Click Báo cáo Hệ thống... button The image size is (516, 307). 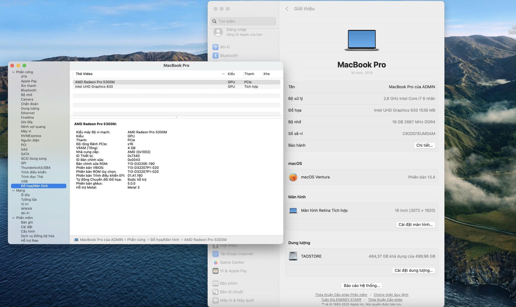coord(362,286)
